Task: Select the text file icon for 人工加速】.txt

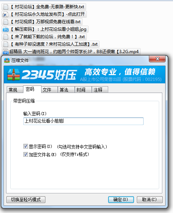Action: click(x=6, y=44)
